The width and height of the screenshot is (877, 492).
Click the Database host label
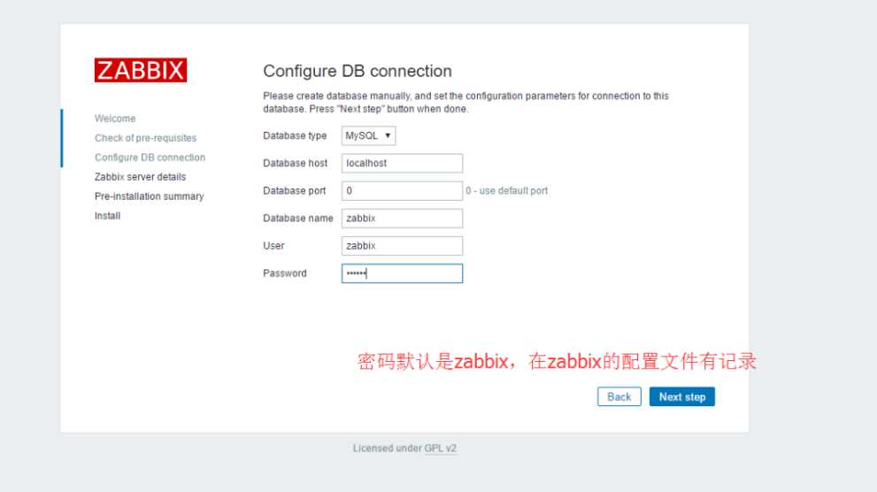click(296, 163)
